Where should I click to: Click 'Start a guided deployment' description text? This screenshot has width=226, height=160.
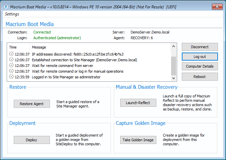(79, 140)
